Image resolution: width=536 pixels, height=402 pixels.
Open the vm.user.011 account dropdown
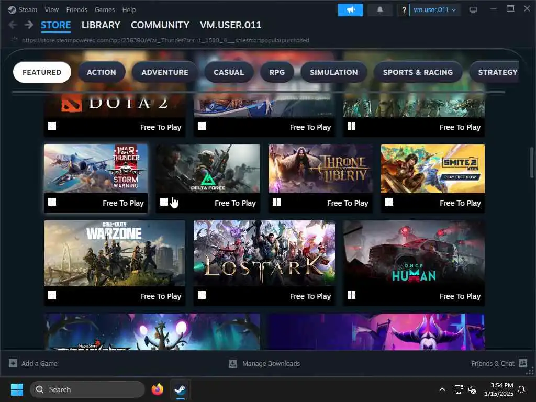435,10
